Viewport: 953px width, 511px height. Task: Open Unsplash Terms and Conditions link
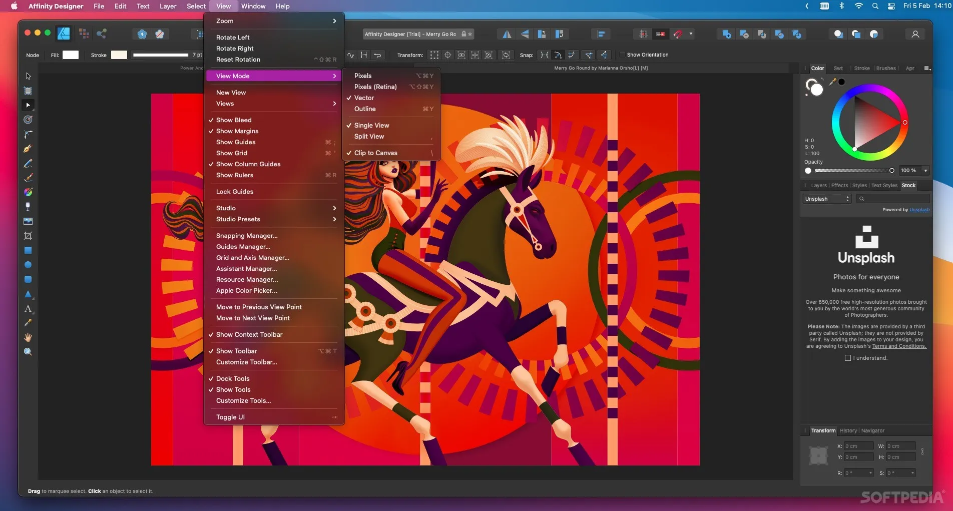(899, 346)
